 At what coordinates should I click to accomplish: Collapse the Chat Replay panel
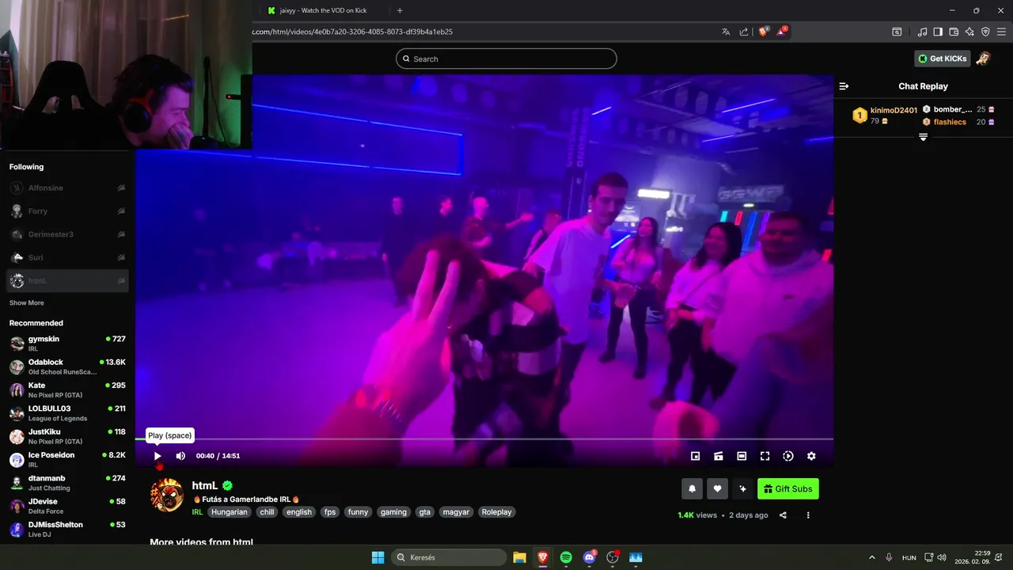pyautogui.click(x=844, y=86)
